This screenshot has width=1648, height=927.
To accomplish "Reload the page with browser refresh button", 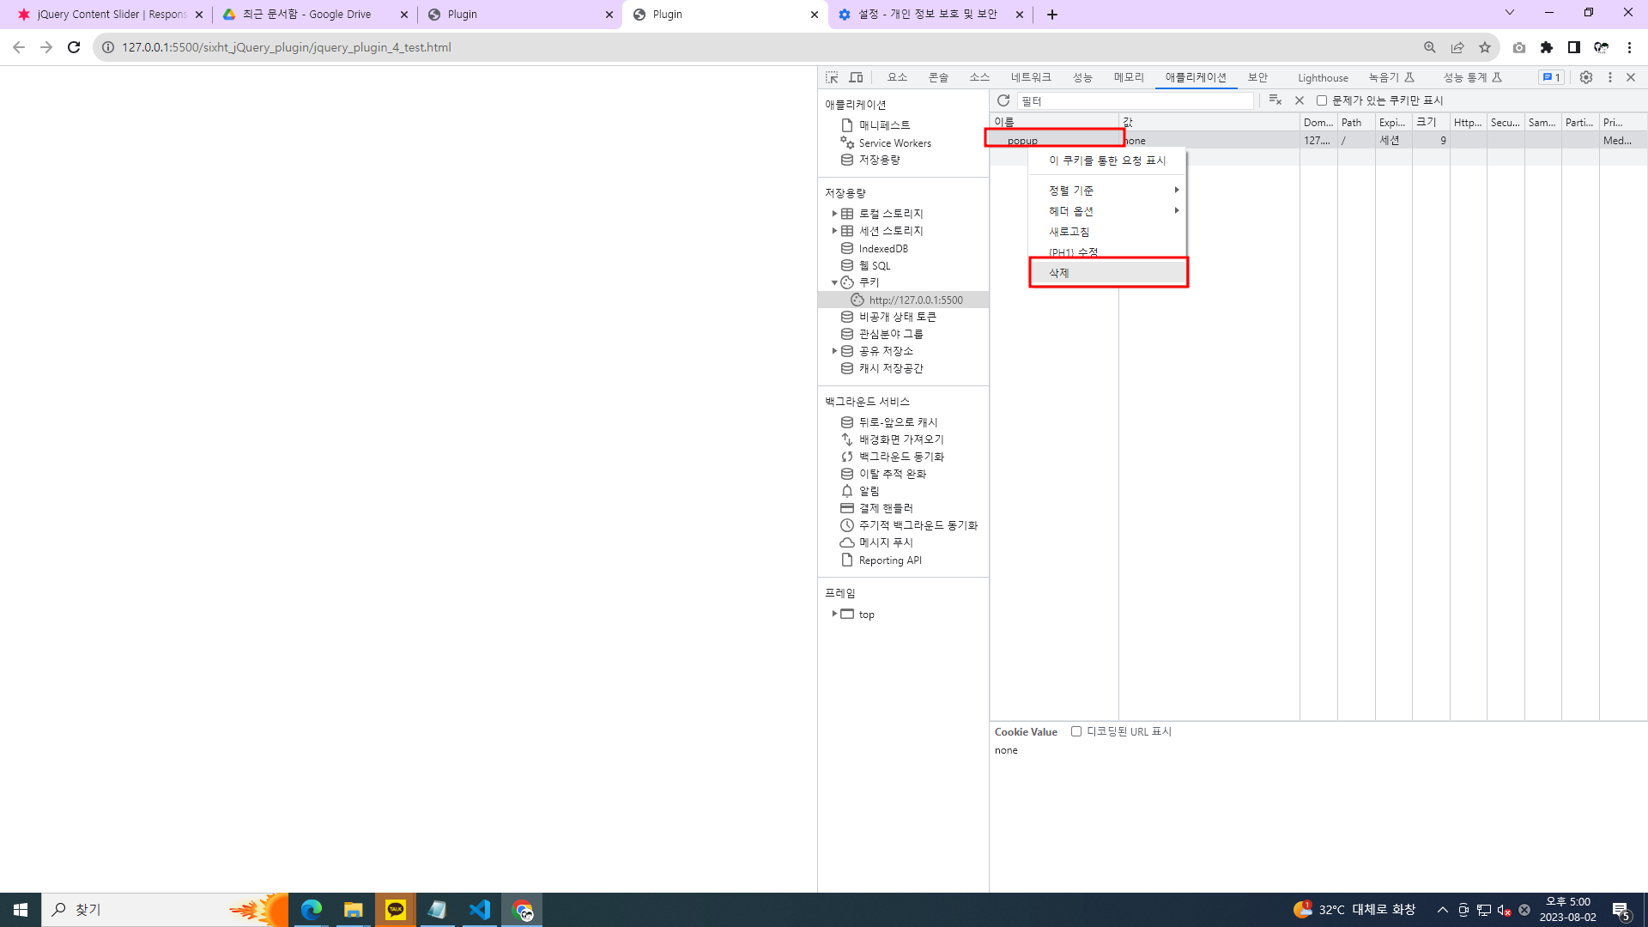I will click(74, 47).
